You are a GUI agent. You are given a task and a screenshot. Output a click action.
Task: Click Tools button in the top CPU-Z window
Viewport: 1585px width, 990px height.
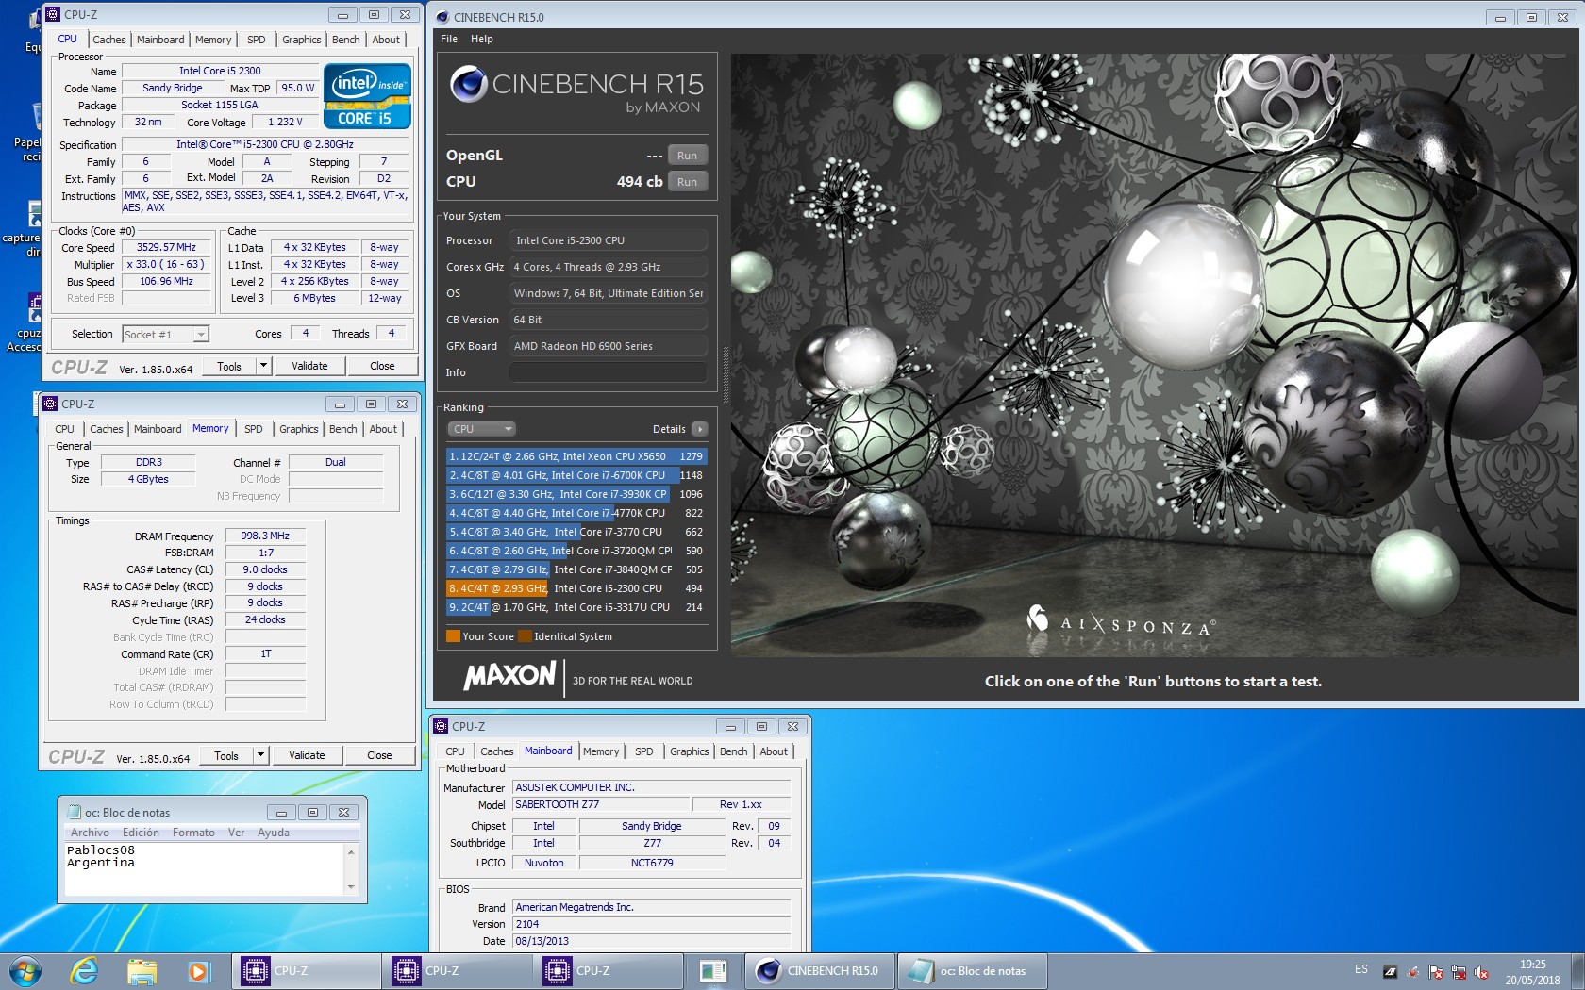[x=229, y=366]
